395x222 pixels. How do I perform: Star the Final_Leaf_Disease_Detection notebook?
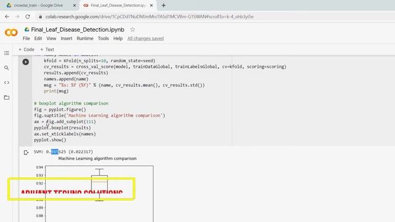pos(133,30)
